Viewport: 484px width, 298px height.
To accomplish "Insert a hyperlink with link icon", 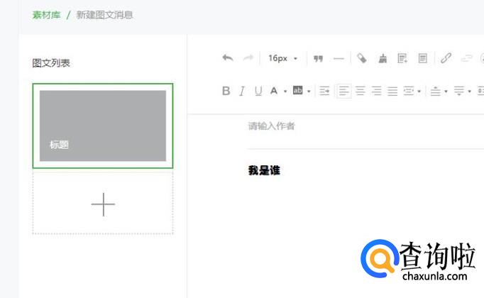I will [x=446, y=58].
